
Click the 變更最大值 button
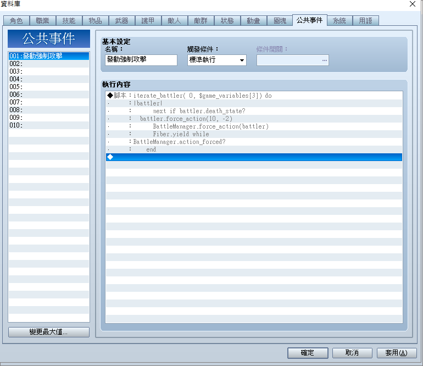(x=49, y=332)
